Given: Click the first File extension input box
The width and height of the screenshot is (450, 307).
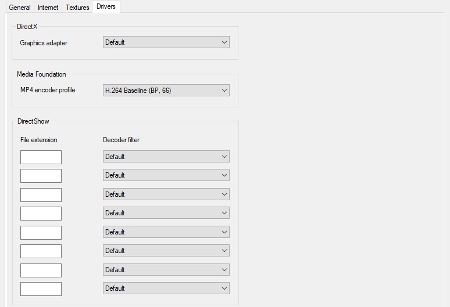Looking at the screenshot, I should click(41, 157).
